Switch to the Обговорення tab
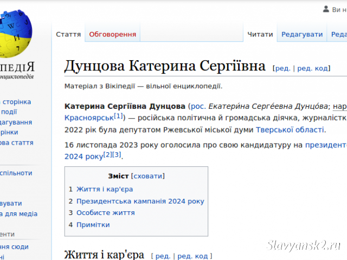The height and width of the screenshot is (260, 347). tap(112, 35)
